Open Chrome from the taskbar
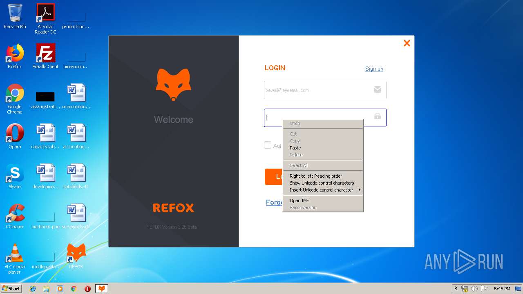The width and height of the screenshot is (523, 294). [74, 289]
